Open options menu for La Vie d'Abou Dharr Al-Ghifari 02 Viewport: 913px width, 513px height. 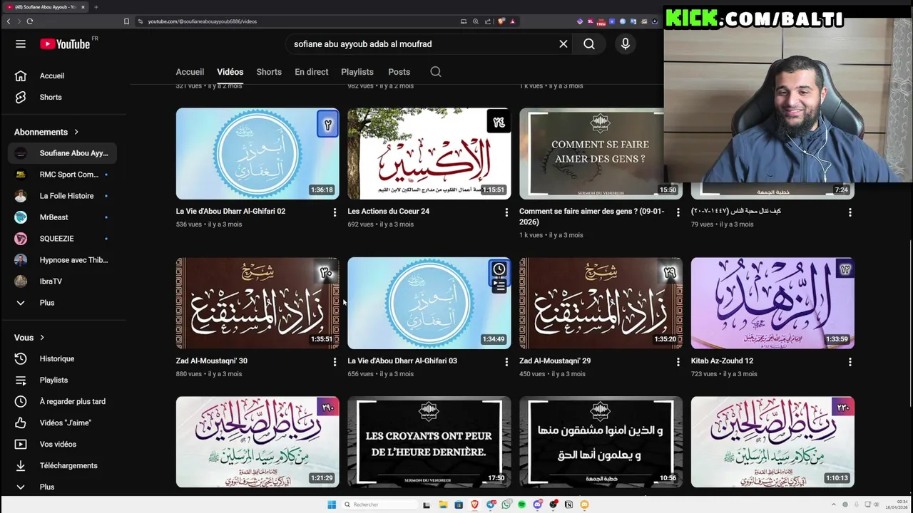(335, 212)
